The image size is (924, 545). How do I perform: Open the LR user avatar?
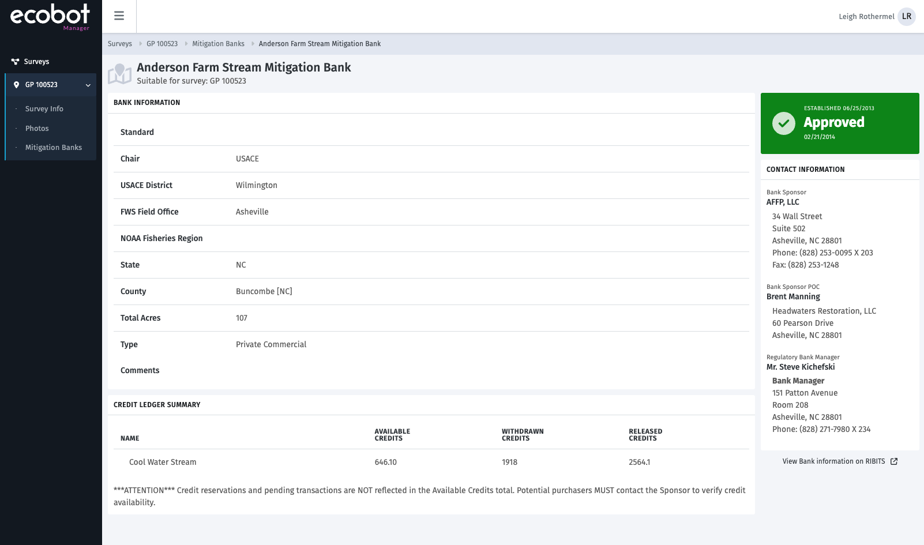(x=906, y=17)
